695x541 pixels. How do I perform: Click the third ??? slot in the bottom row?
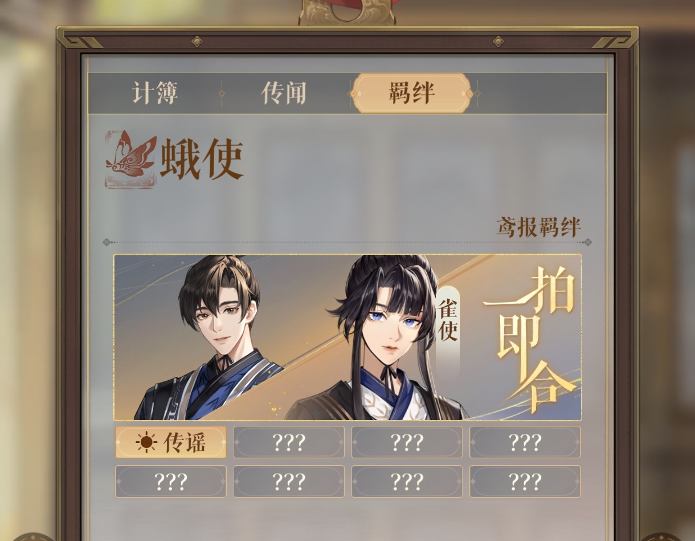(x=407, y=482)
